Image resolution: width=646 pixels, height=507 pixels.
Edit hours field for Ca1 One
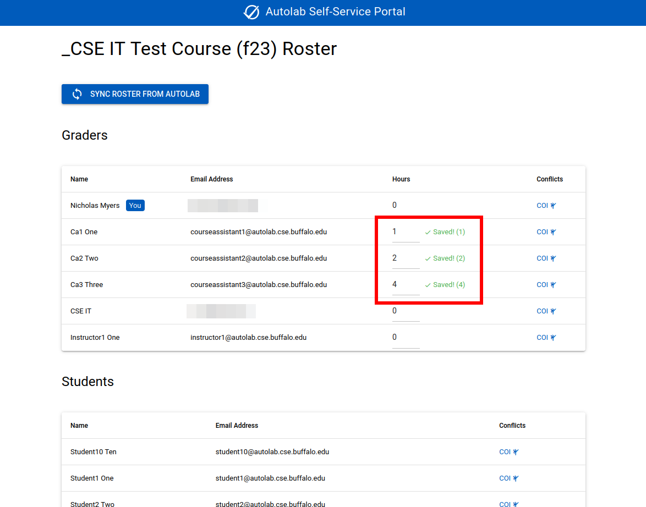point(406,232)
